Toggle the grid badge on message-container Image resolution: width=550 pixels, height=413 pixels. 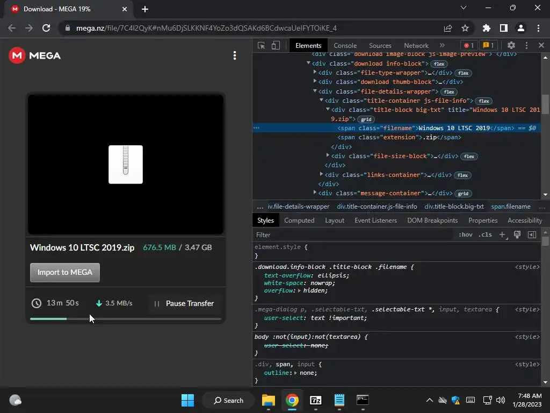(x=463, y=194)
